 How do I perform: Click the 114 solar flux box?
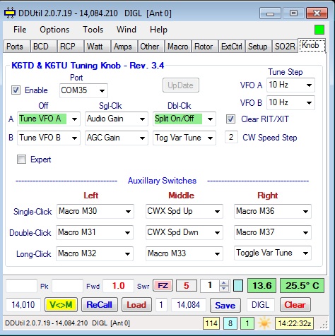pos(211,323)
